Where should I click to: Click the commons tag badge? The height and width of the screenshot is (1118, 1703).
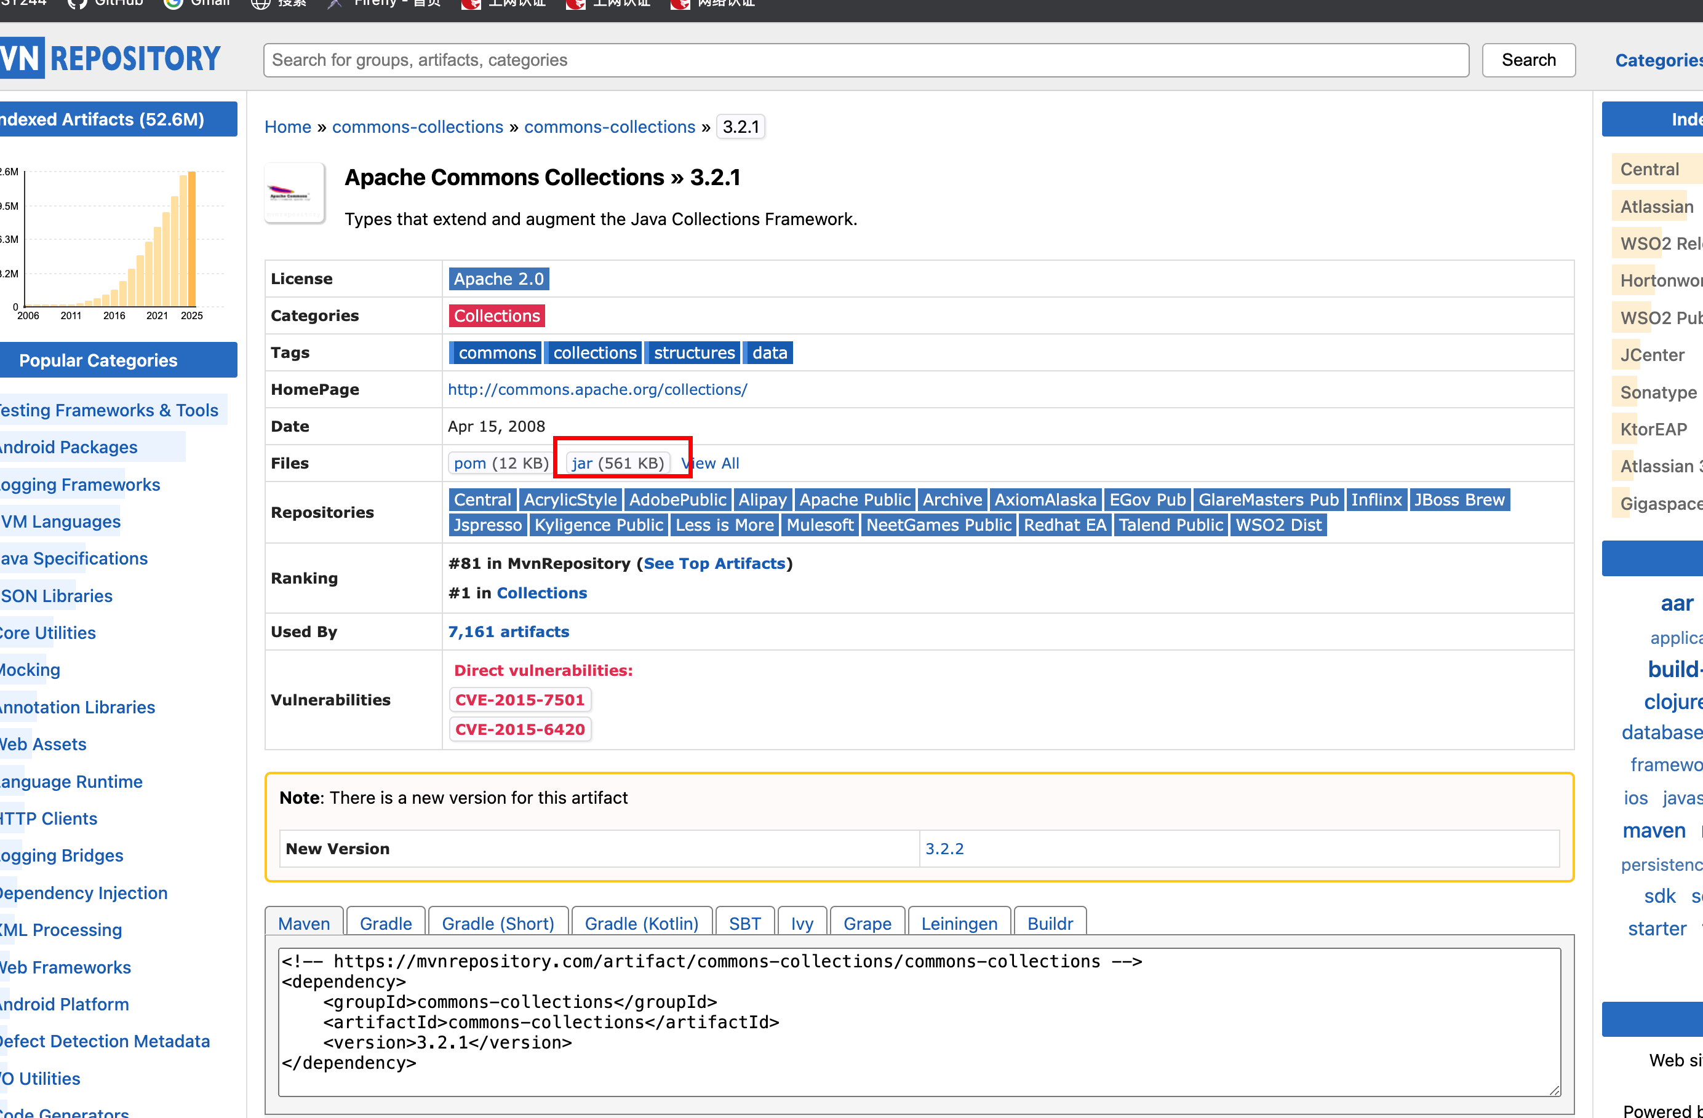pyautogui.click(x=496, y=352)
